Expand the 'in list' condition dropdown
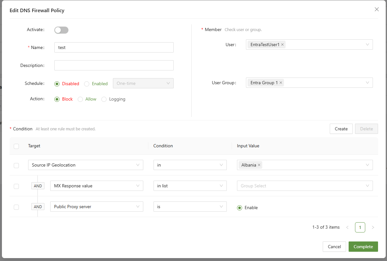 tap(190, 186)
